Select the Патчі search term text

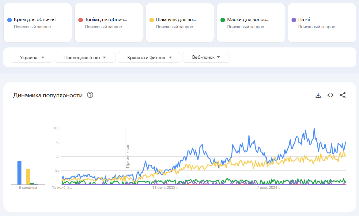coord(304,20)
